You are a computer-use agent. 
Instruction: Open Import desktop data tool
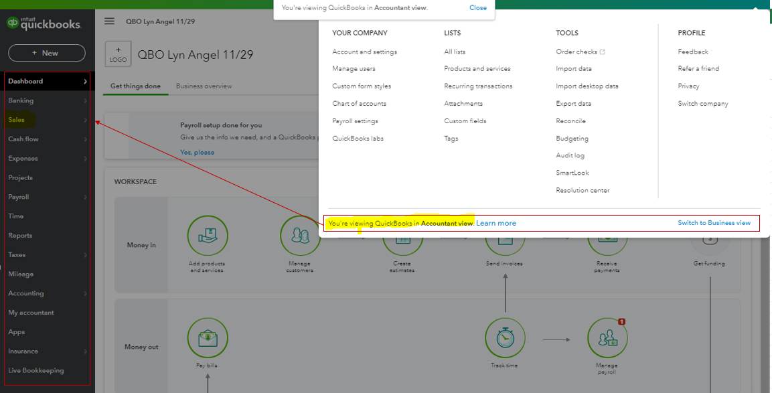(x=587, y=86)
